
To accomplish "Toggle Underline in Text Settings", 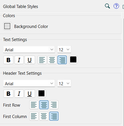I will coord(30,60).
